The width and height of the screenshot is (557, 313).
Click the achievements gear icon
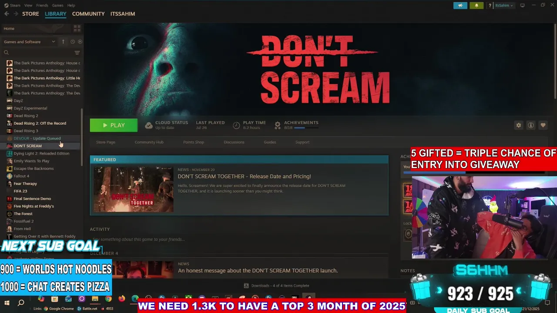(x=278, y=125)
